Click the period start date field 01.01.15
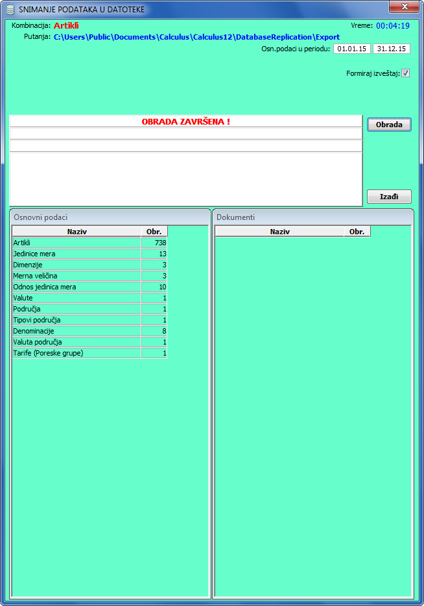This screenshot has height=606, width=424. [351, 49]
